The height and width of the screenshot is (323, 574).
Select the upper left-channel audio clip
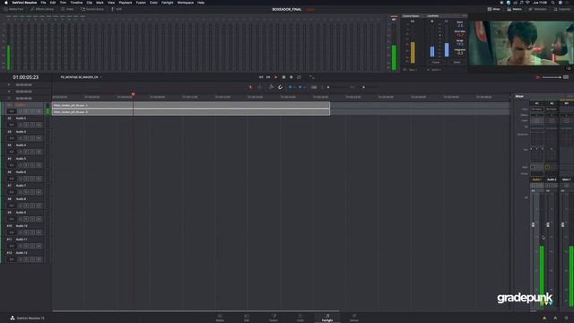pyautogui.click(x=191, y=105)
